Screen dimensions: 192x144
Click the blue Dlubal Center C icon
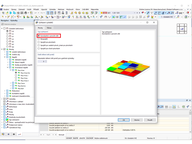[x=11, y=13]
